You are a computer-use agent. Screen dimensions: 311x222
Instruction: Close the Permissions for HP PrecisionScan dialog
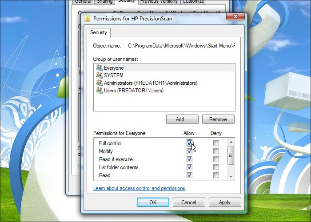(235, 17)
